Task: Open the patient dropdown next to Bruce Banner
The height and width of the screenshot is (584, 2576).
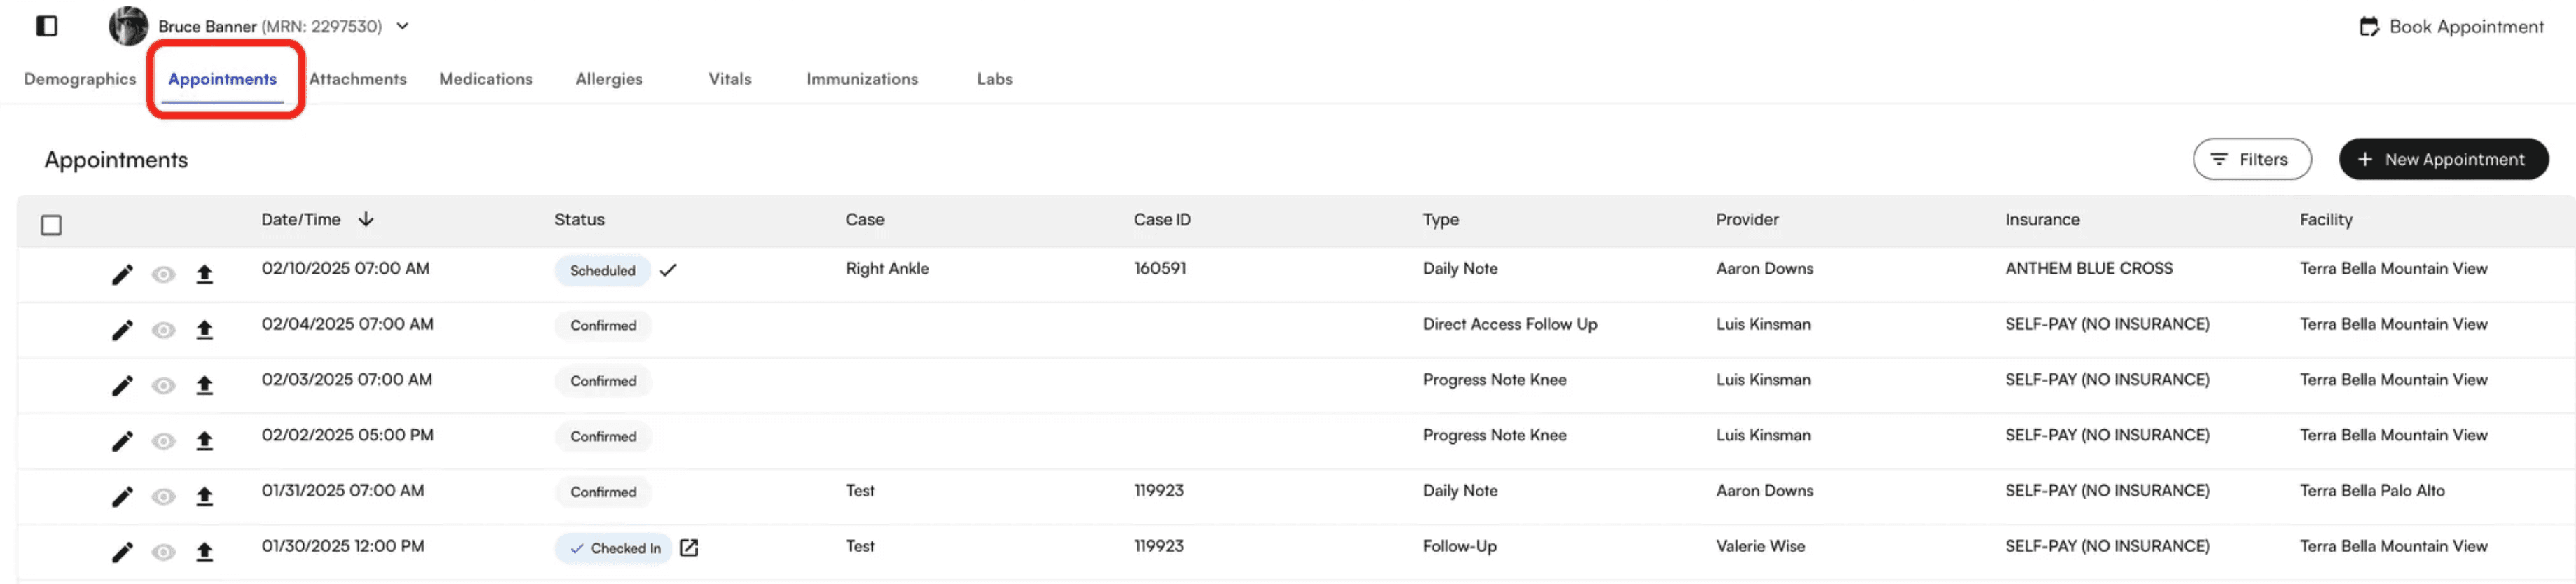Action: 403,27
